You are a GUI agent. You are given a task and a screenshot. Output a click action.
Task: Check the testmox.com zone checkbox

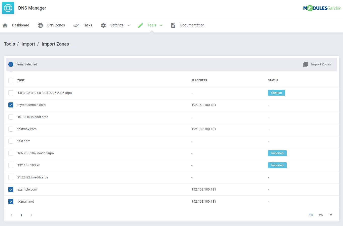coord(11,129)
